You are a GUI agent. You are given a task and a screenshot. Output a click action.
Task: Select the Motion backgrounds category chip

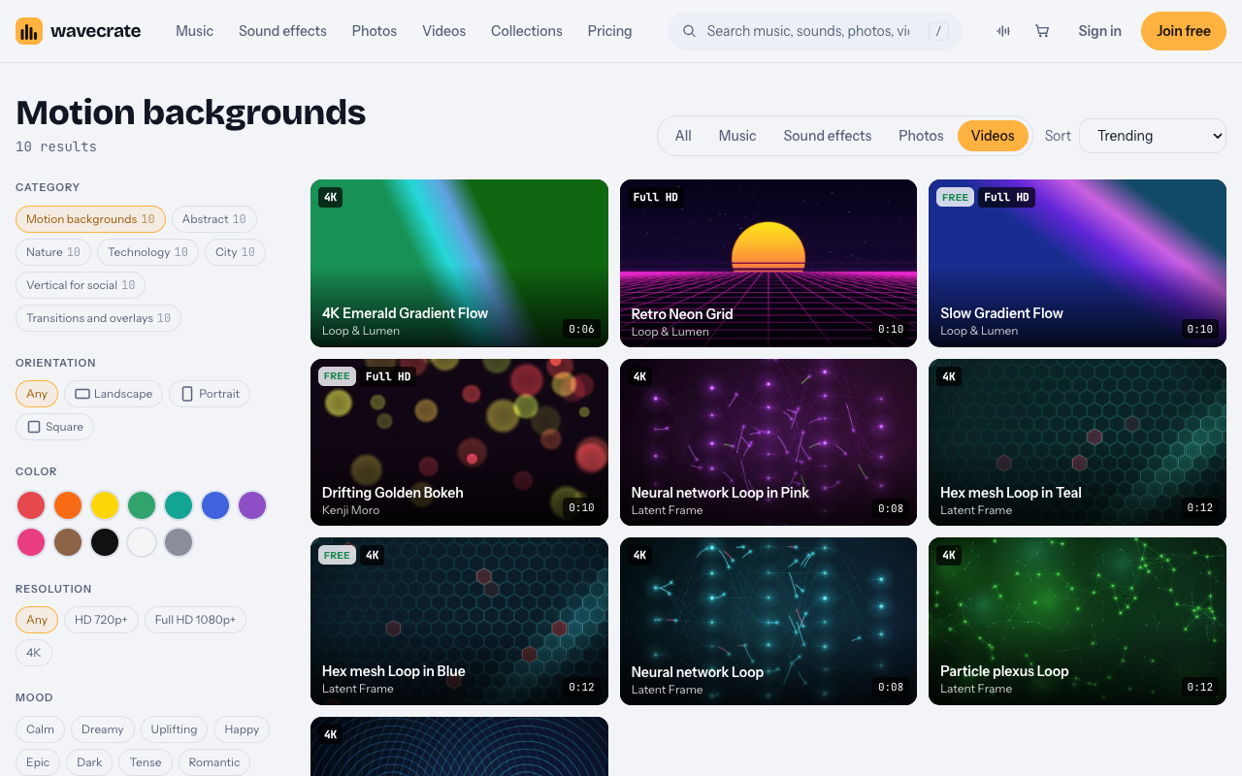(x=90, y=219)
